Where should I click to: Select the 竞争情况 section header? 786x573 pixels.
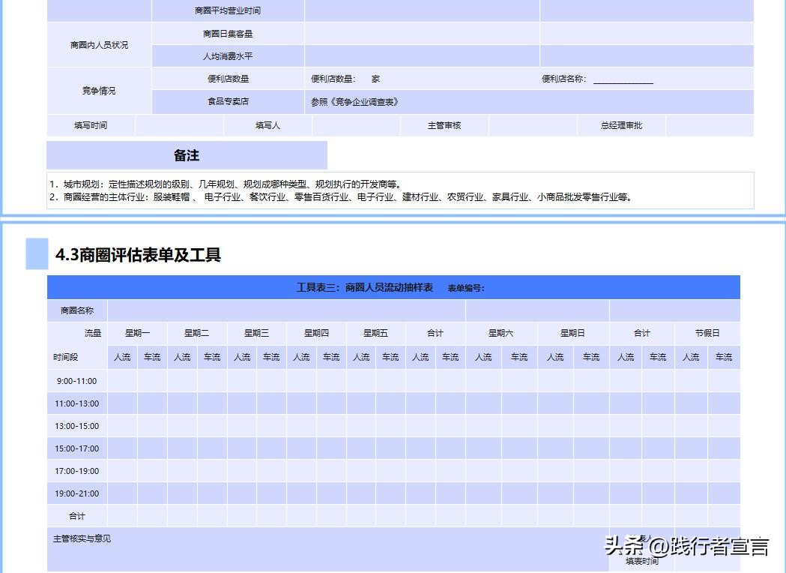(98, 90)
